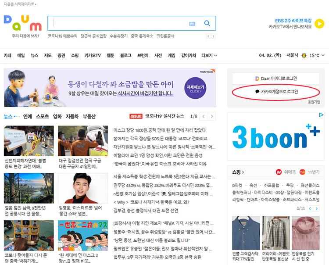Click the G마켓 shopping link

[237, 186]
